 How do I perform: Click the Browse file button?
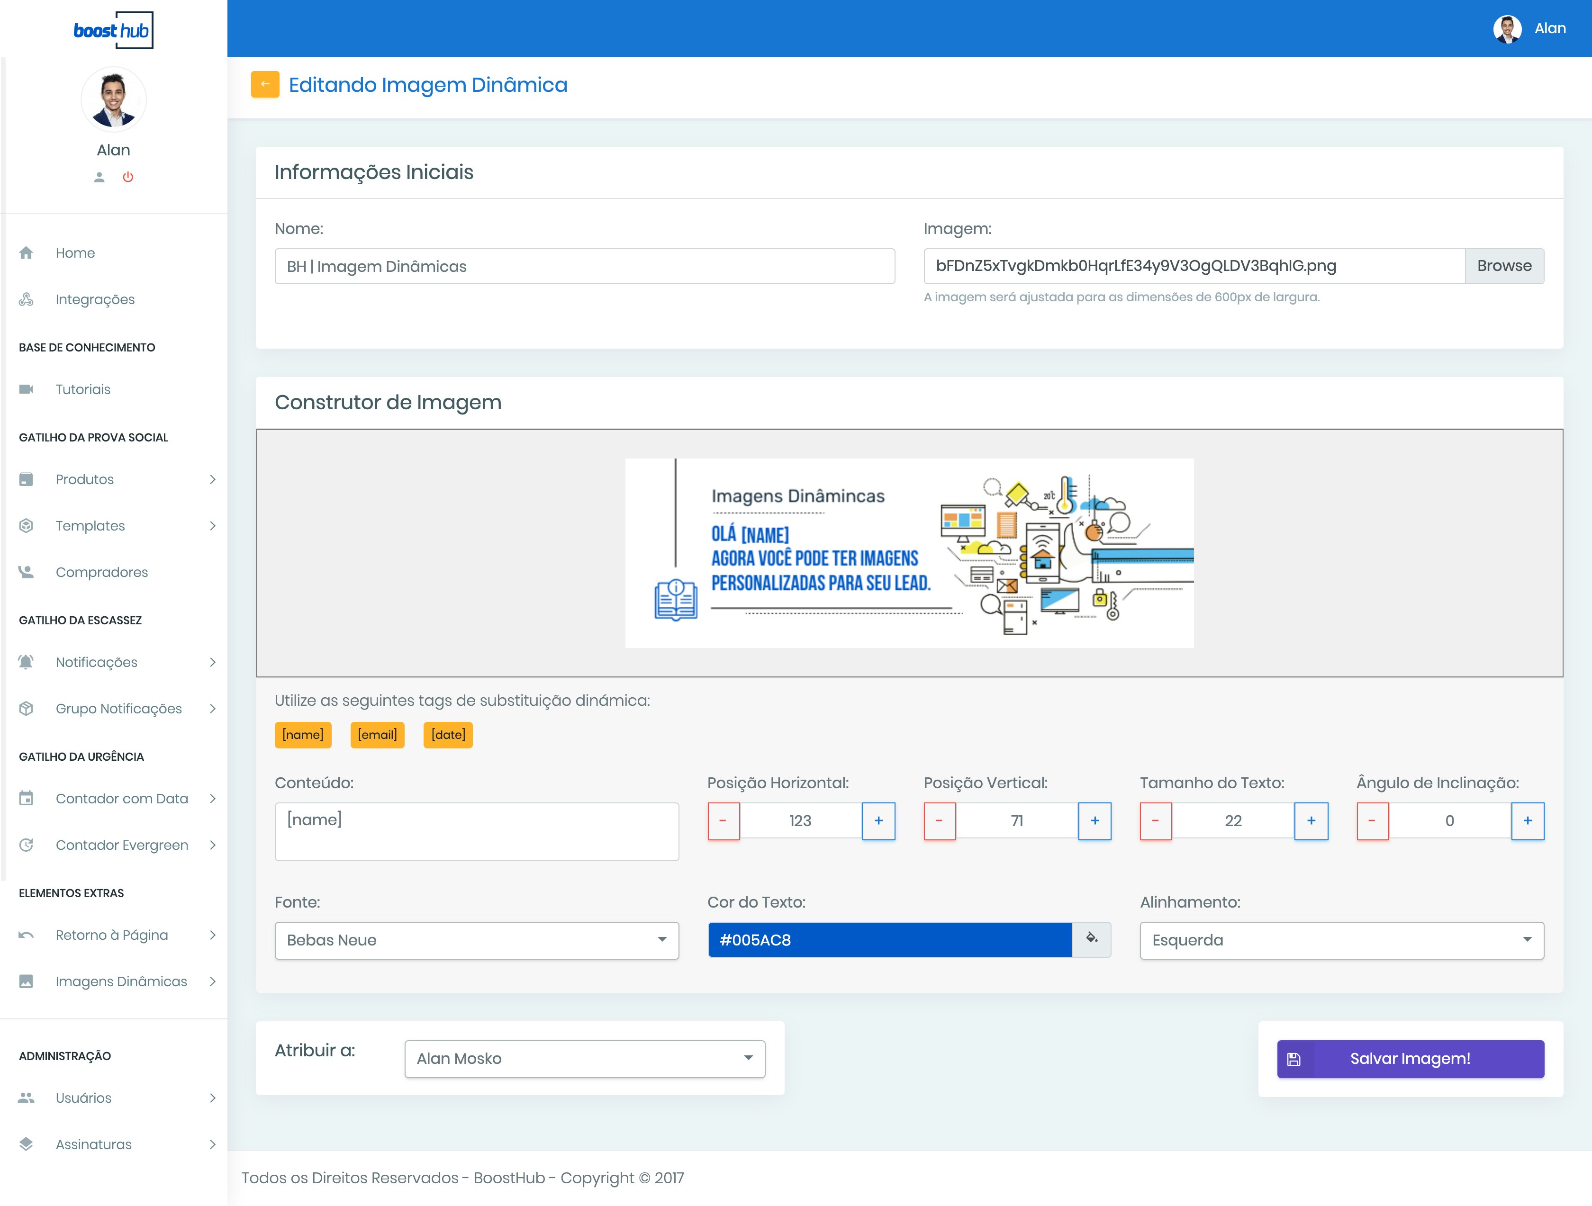click(1503, 266)
